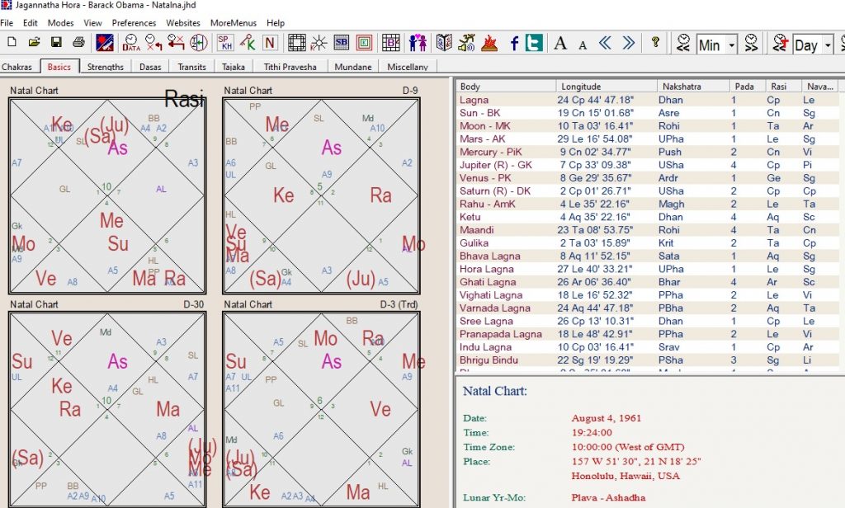The image size is (845, 508).
Task: Open couple compatibility matching icon
Action: 418,43
